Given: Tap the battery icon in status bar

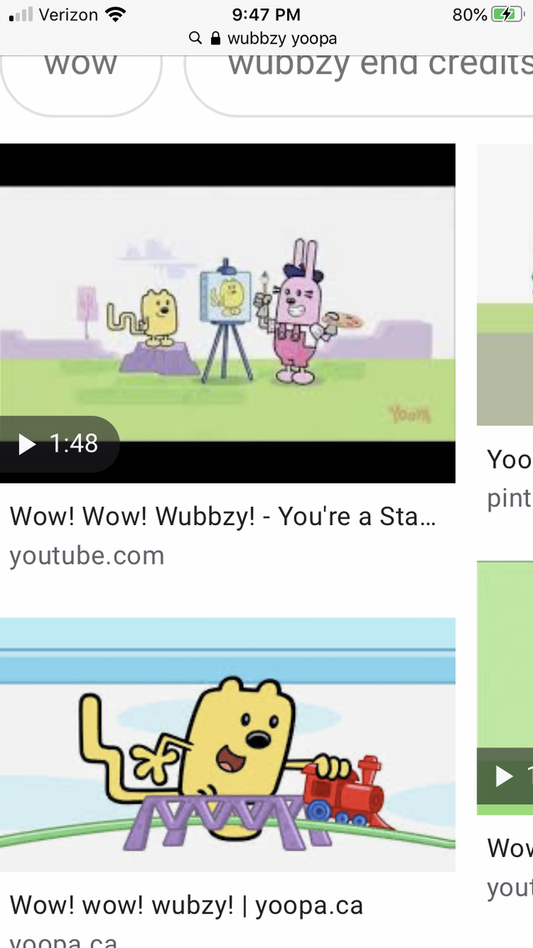Looking at the screenshot, I should 508,14.
